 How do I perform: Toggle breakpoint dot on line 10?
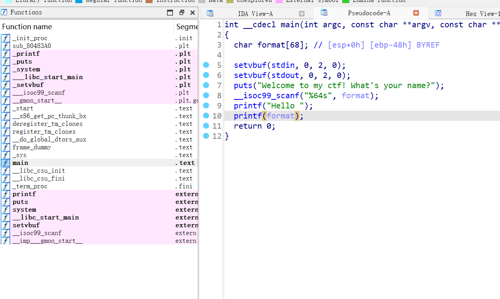(x=206, y=116)
